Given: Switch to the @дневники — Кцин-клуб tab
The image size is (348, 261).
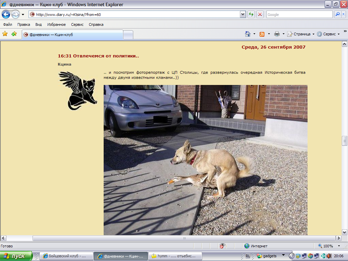Looking at the screenshot, I should [72, 35].
